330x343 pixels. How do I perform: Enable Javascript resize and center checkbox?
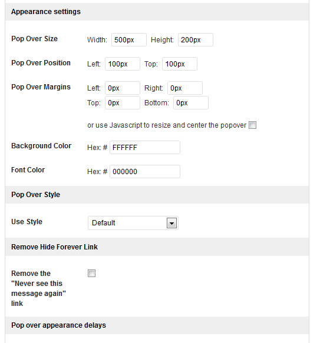click(x=252, y=125)
